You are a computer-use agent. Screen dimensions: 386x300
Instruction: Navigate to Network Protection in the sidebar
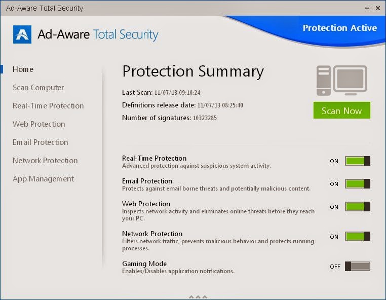(x=45, y=161)
